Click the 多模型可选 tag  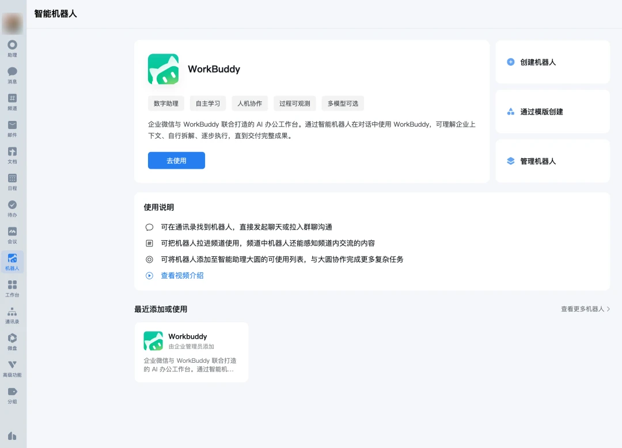tap(343, 104)
